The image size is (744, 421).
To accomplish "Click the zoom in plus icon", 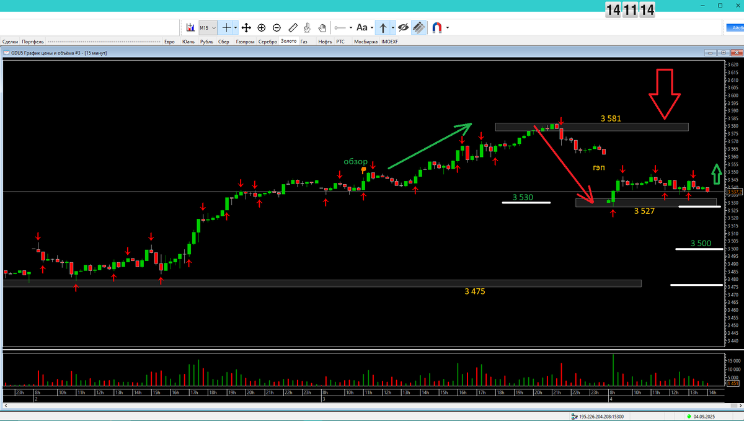I will pos(262,28).
